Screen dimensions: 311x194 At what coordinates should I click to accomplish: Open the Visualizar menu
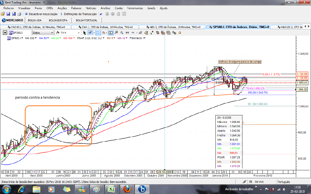pos(24,8)
